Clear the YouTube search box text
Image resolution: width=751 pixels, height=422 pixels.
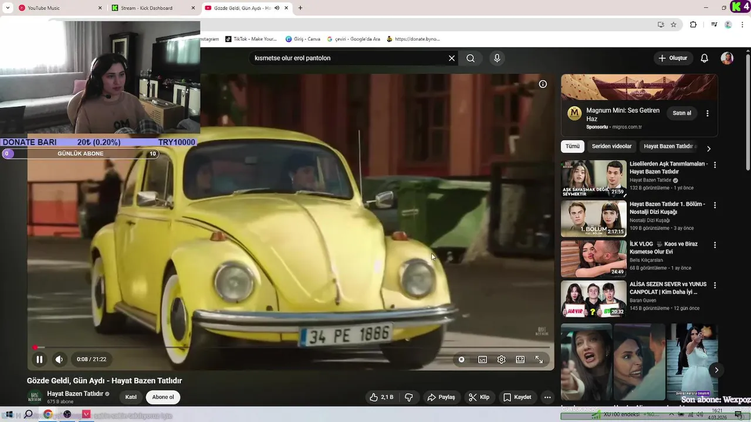(x=452, y=58)
